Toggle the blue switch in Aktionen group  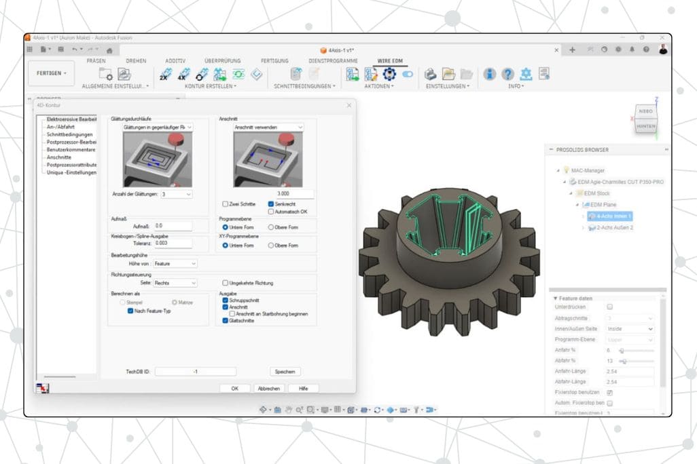408,74
